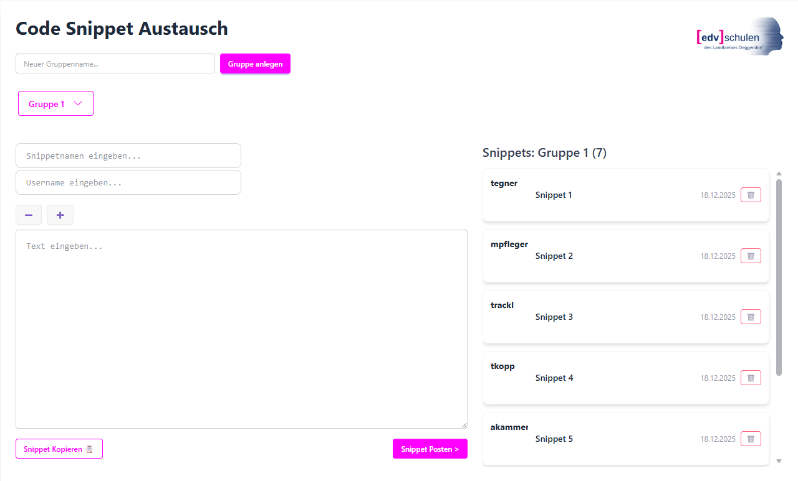Click into the Snippetnamen eingeben field

tap(128, 156)
